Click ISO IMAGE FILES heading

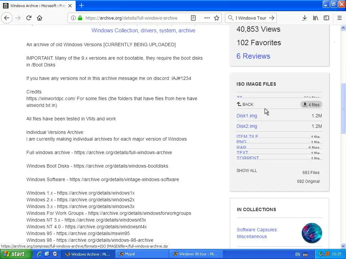256,84
